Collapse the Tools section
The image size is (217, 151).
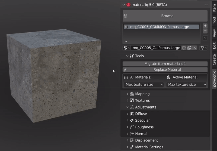click(127, 56)
